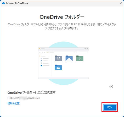Click the Microsoft OneDrive title bar text
The image size is (124, 117).
click(x=17, y=3)
